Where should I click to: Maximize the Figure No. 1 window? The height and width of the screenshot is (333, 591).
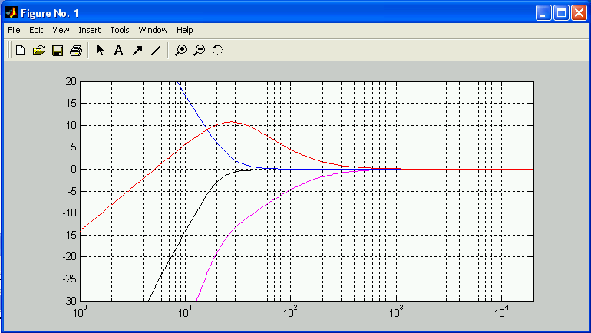pyautogui.click(x=561, y=13)
